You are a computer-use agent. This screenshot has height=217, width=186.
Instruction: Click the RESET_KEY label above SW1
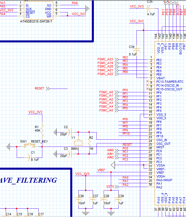[x=39, y=141]
